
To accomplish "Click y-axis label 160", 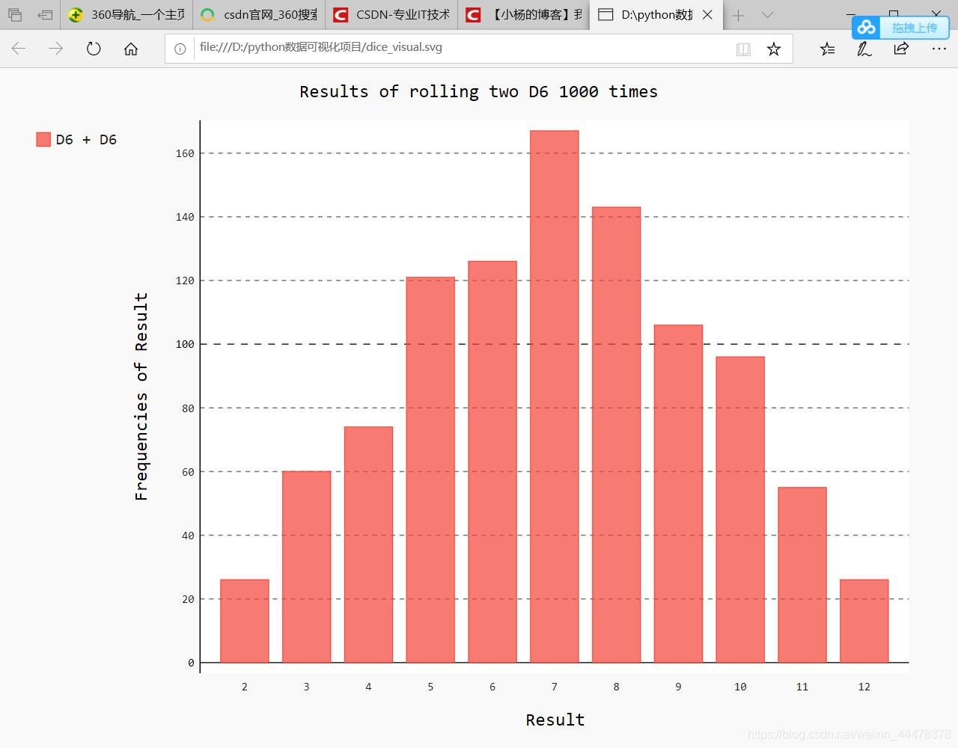I will 185,153.
